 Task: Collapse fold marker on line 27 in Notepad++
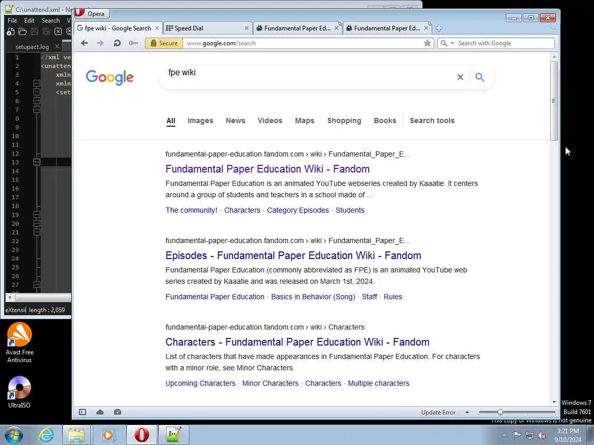coord(37,284)
